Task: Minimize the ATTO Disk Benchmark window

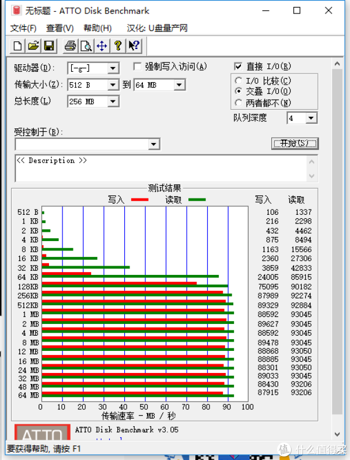Action: click(266, 11)
